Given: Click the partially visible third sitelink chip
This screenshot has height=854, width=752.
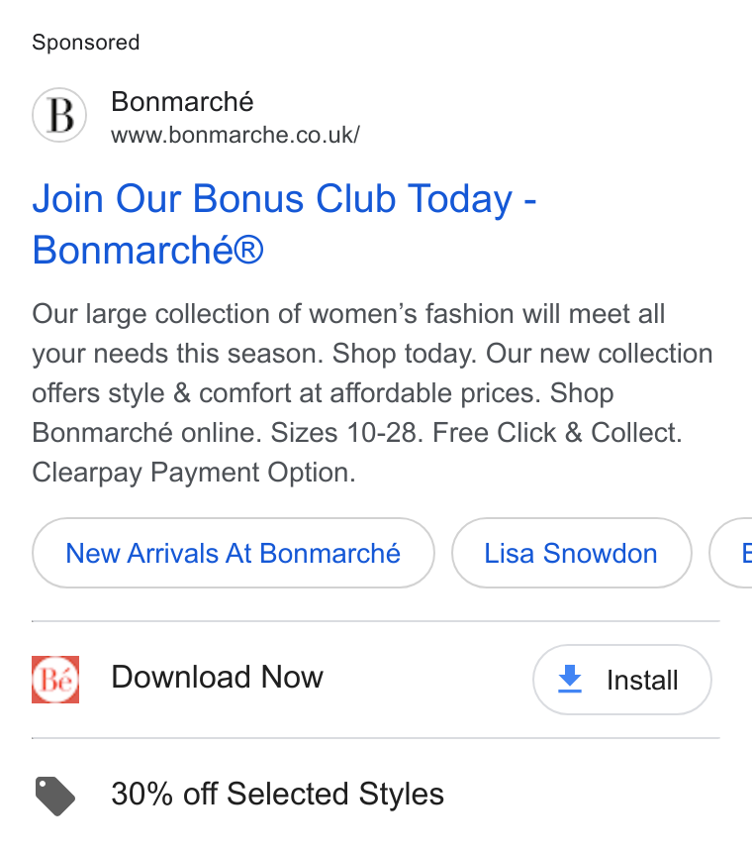Looking at the screenshot, I should point(731,553).
